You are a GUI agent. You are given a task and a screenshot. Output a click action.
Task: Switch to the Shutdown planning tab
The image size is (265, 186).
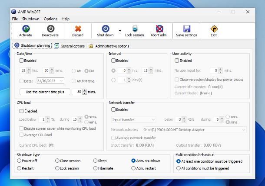click(x=32, y=45)
